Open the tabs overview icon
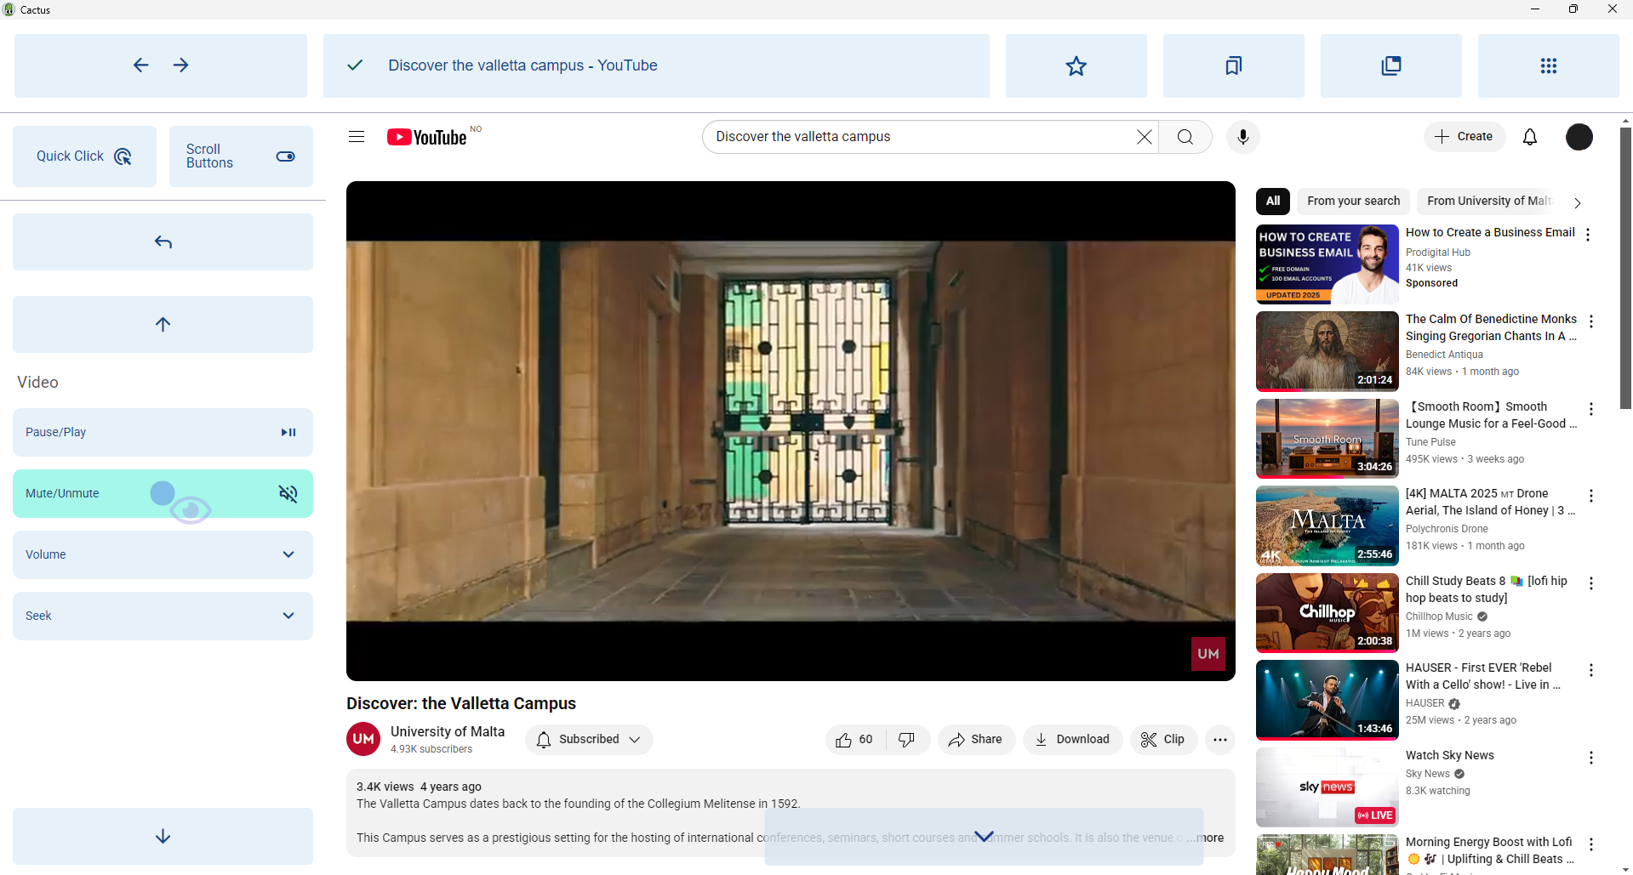This screenshot has height=875, width=1633. [x=1390, y=66]
